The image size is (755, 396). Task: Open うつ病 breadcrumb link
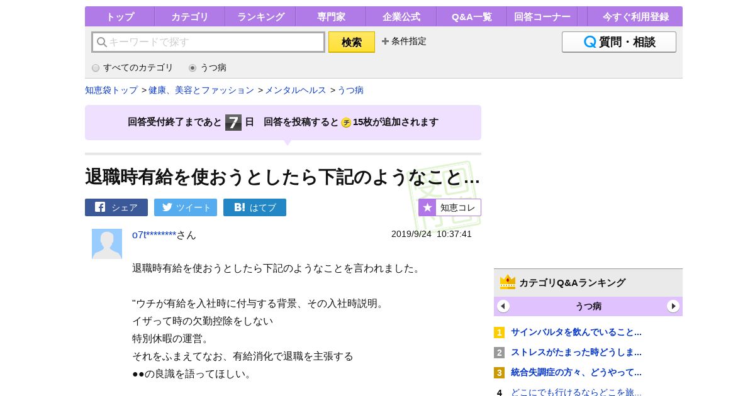coord(350,90)
